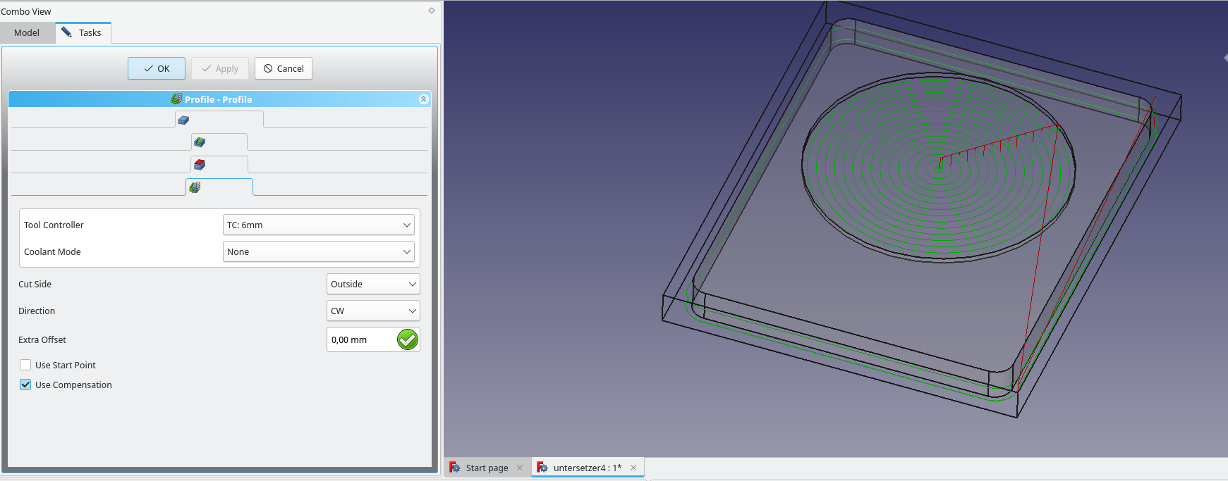1228x481 pixels.
Task: Open the Tool Controller dropdown
Action: click(x=318, y=225)
